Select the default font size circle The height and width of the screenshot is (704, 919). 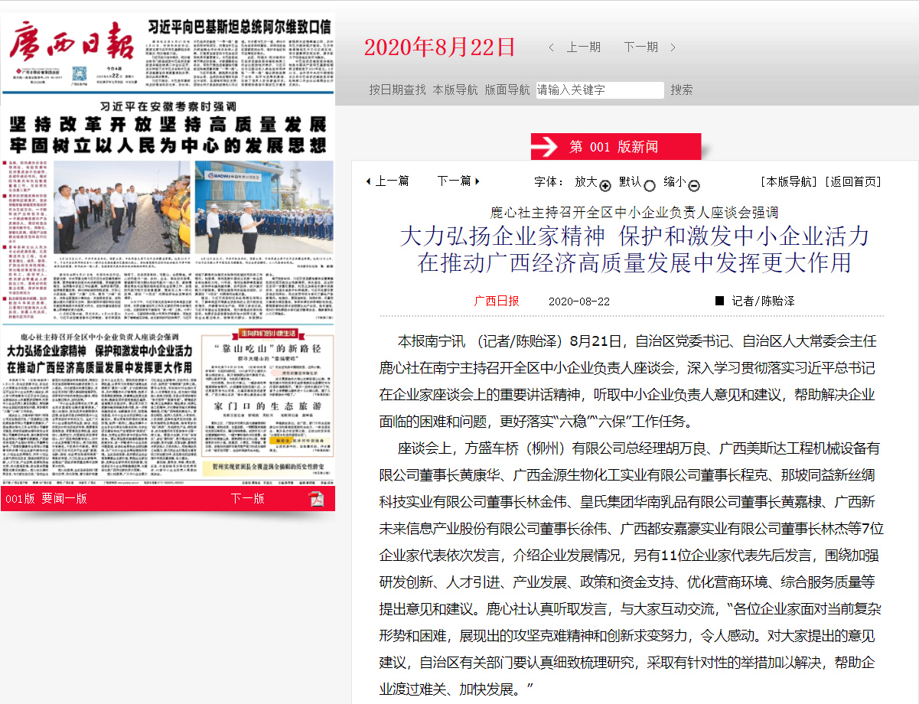pos(650,185)
